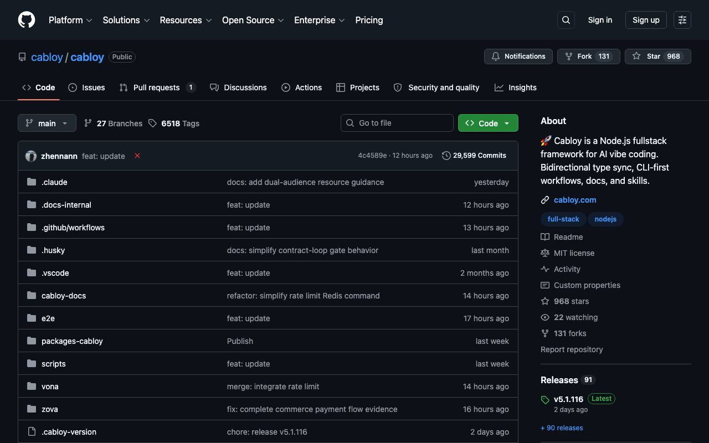Click the tag icon beside 6518 Tags

point(152,123)
